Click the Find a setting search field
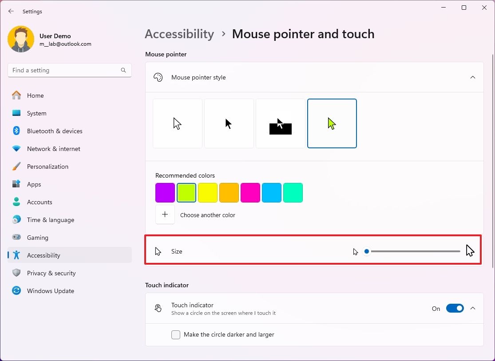The image size is (495, 361). (69, 70)
